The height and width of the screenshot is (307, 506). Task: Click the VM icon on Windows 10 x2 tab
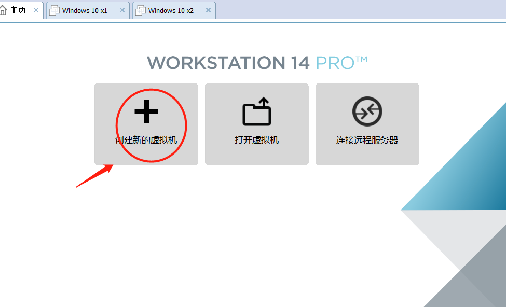pos(140,10)
